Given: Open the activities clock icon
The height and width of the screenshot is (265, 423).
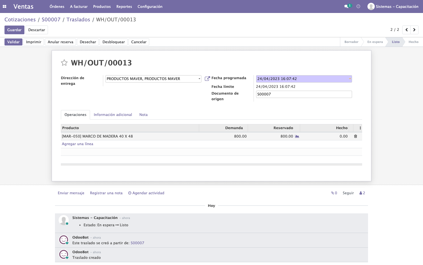Looking at the screenshot, I should pyautogui.click(x=358, y=6).
